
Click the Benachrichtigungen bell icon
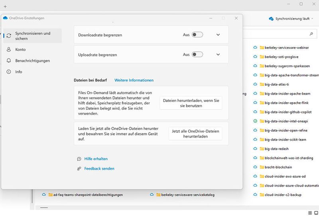click(x=9, y=60)
